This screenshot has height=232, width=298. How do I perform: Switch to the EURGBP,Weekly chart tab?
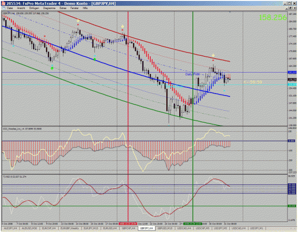[x=70, y=228]
